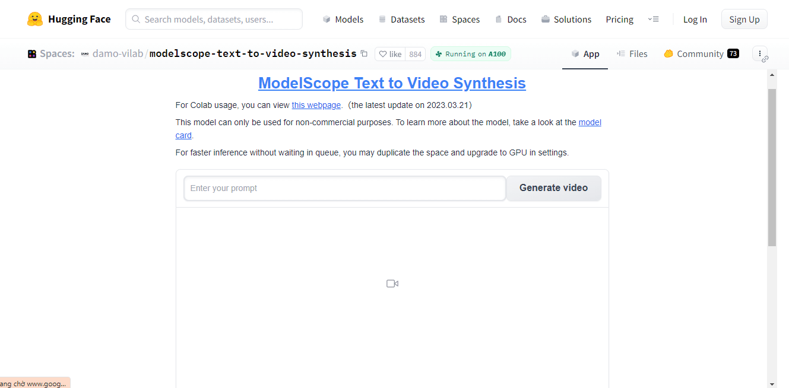The height and width of the screenshot is (388, 789).
Task: Click the Running on A100 status badge
Action: point(471,54)
